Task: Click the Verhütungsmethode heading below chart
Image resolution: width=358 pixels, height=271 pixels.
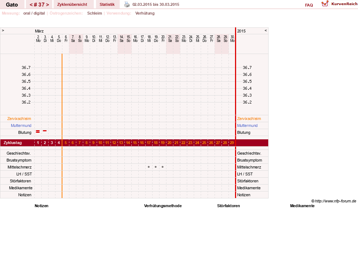Action: tap(163, 206)
